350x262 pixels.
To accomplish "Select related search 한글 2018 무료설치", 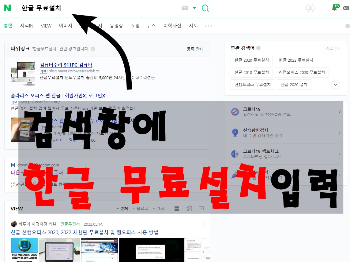I will (252, 72).
